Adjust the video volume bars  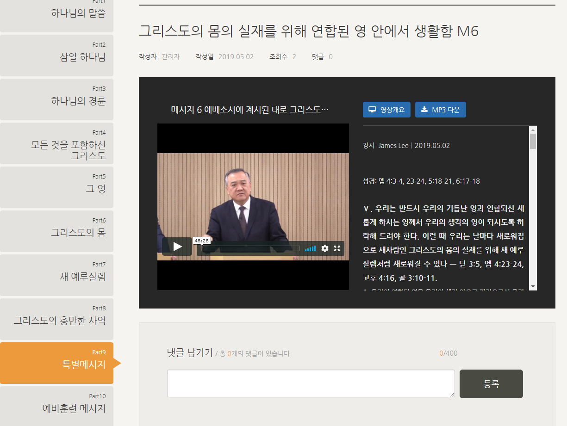click(310, 249)
